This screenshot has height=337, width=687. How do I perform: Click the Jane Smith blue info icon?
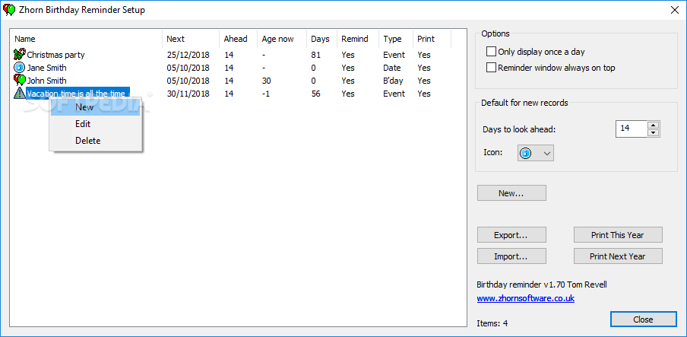click(20, 68)
